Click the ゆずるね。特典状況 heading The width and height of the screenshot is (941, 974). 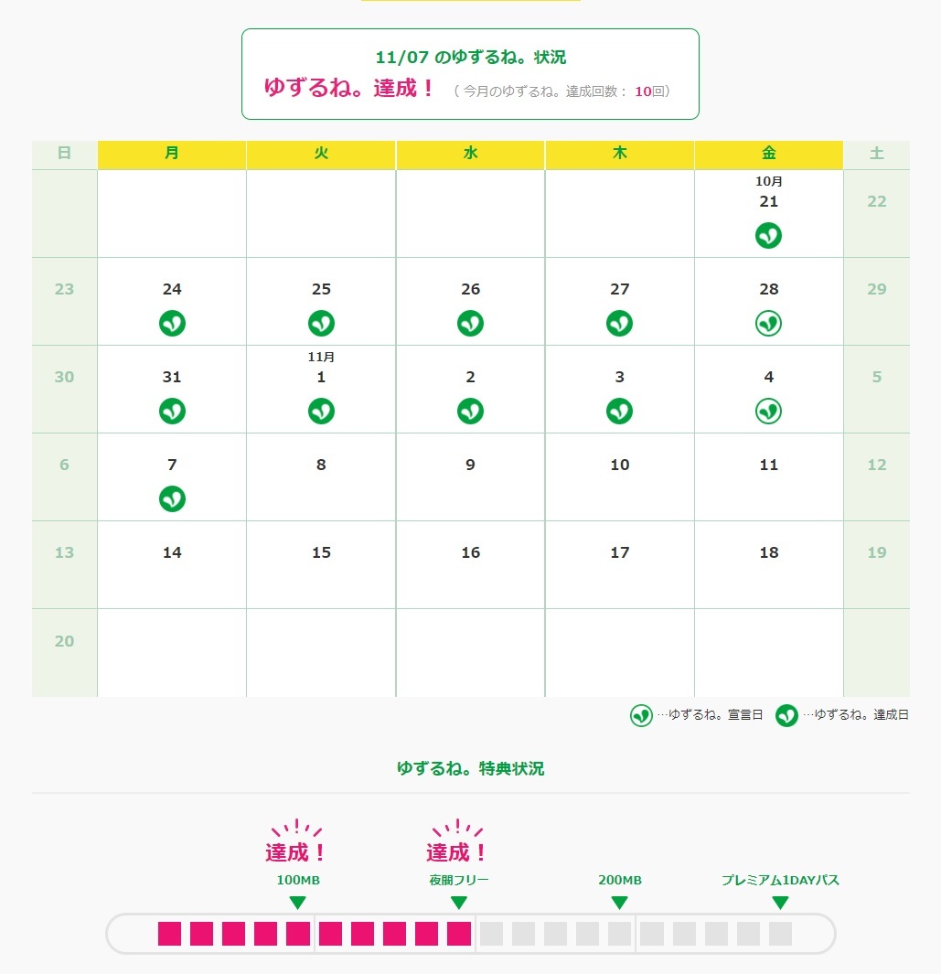(470, 768)
